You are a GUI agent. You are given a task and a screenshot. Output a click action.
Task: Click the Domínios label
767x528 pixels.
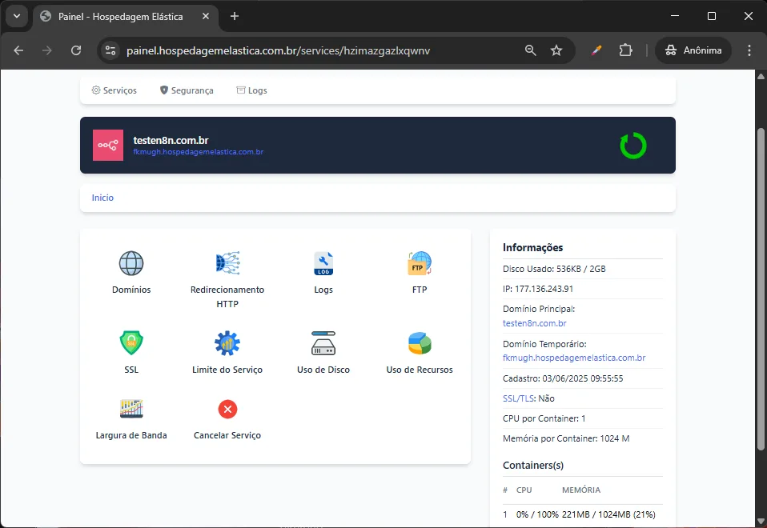[x=131, y=290]
